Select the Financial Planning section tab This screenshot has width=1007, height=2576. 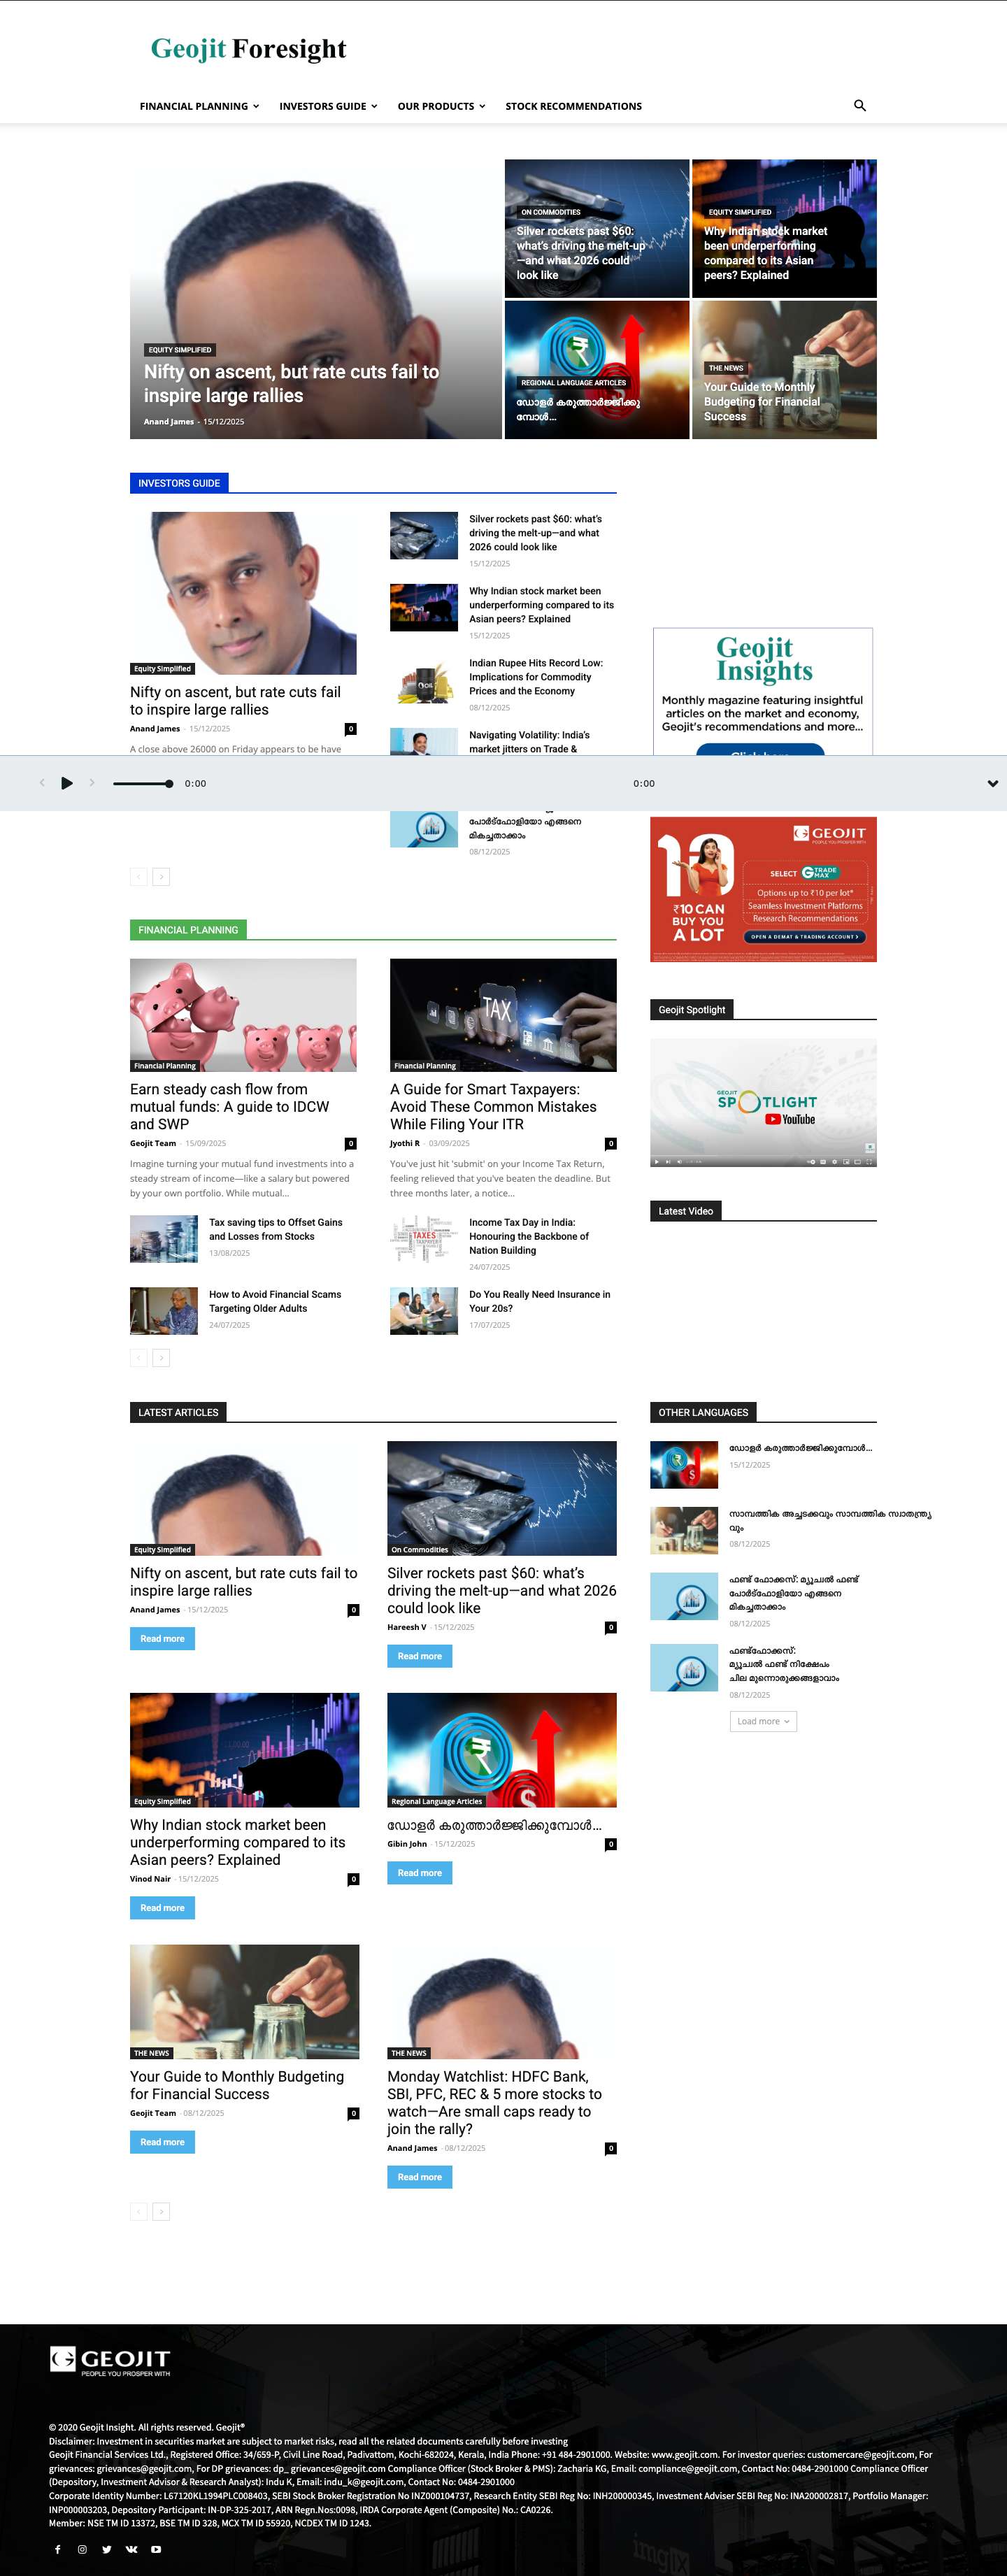[188, 930]
